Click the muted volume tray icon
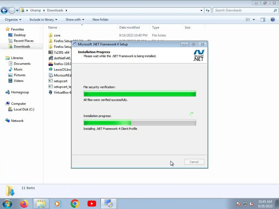 [251, 204]
